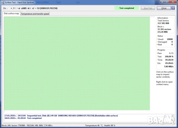Click the Close button

click(164, 8)
